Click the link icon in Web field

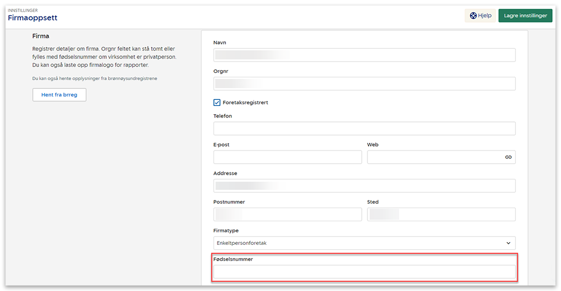[x=508, y=157]
